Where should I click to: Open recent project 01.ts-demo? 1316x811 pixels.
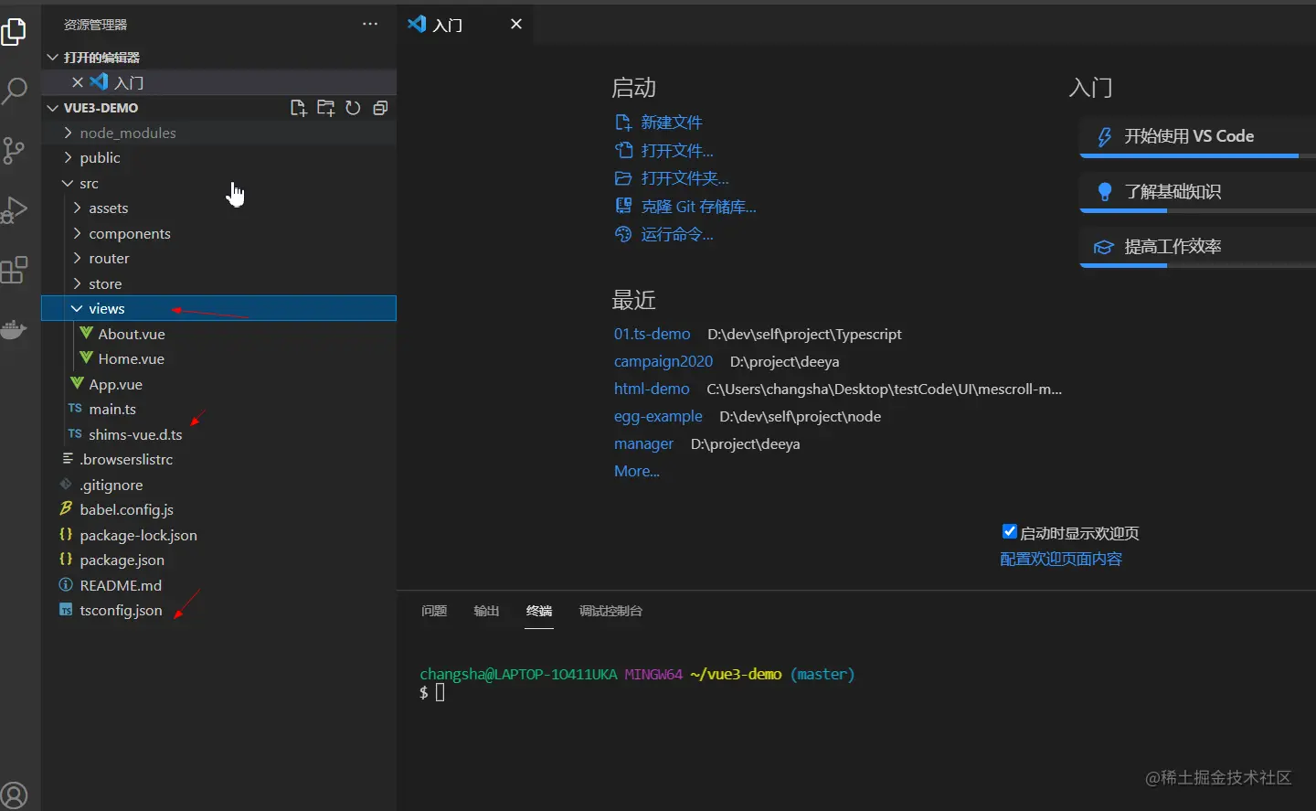pyautogui.click(x=653, y=335)
